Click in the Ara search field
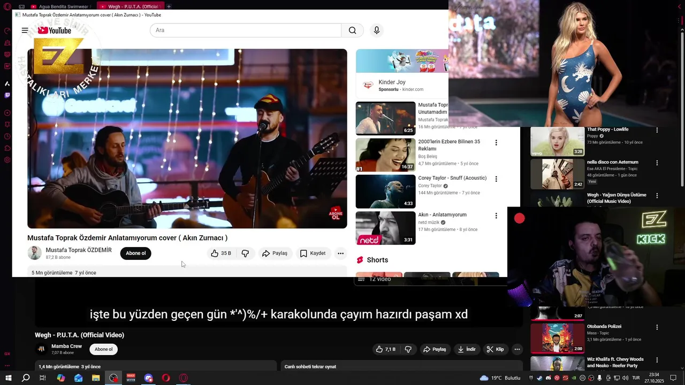The height and width of the screenshot is (385, 685). click(x=246, y=30)
